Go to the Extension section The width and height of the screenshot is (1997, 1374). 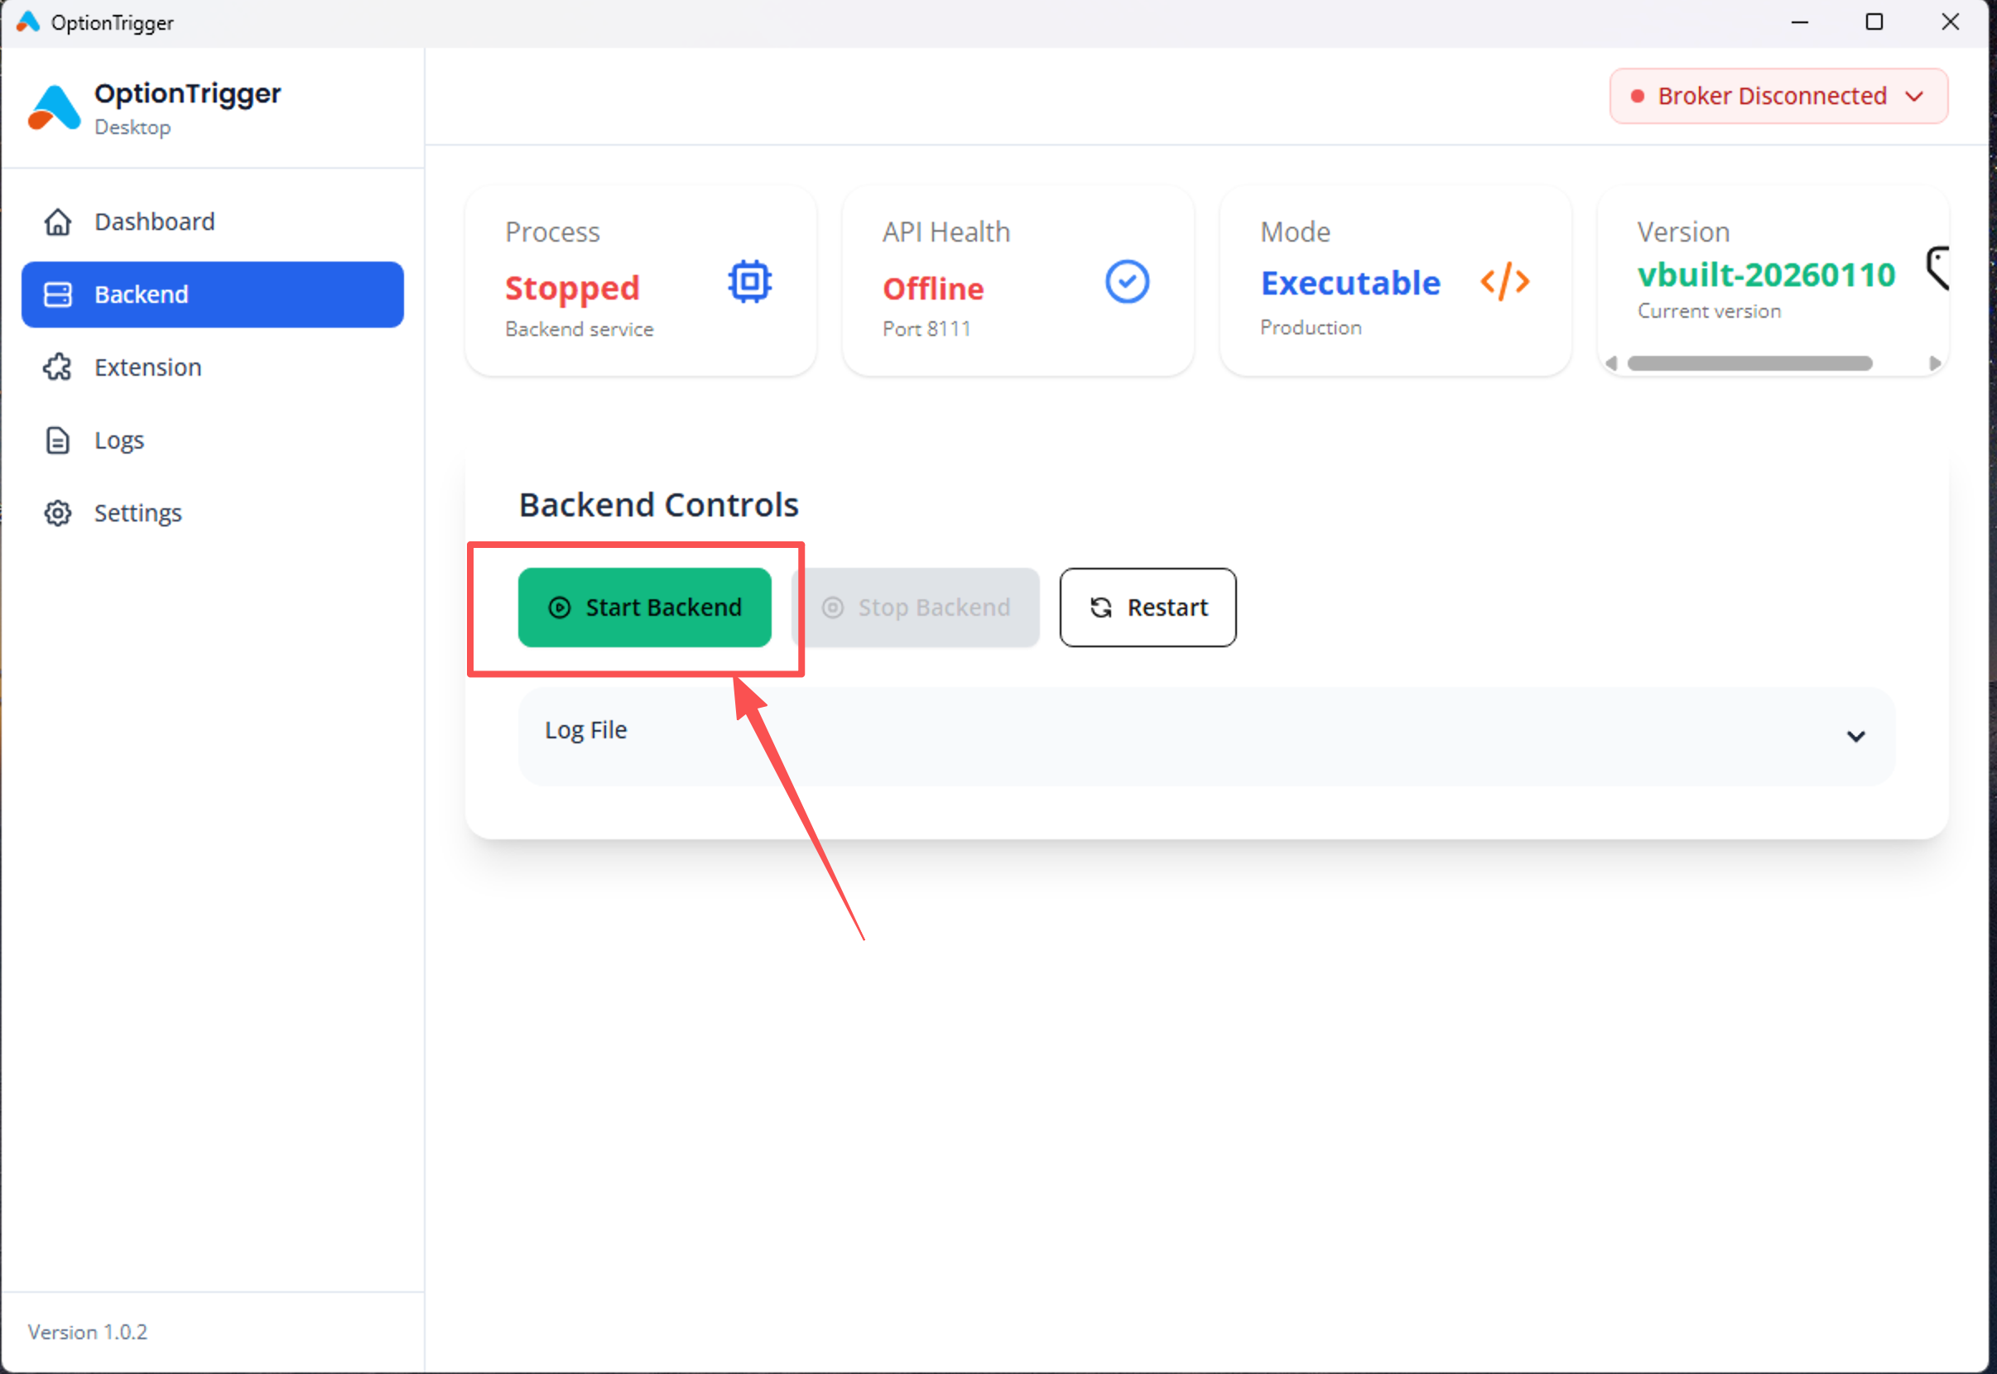(213, 368)
